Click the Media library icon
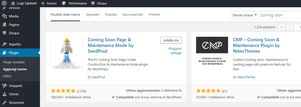301x107 pixels. pos(4,16)
